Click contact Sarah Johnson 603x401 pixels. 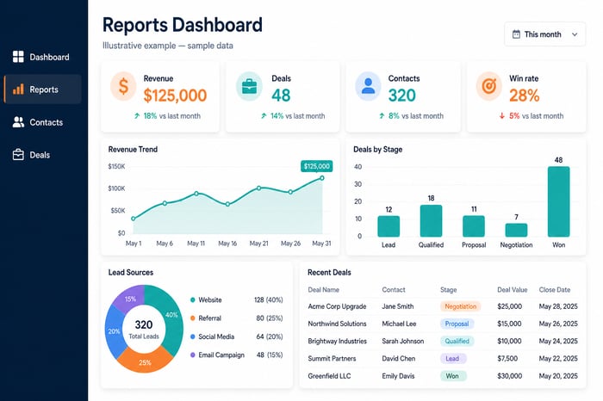402,341
